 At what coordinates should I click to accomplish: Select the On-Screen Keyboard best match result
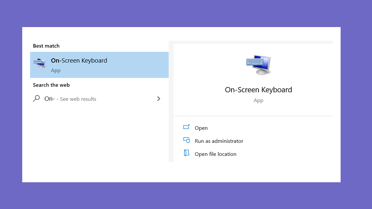point(99,65)
